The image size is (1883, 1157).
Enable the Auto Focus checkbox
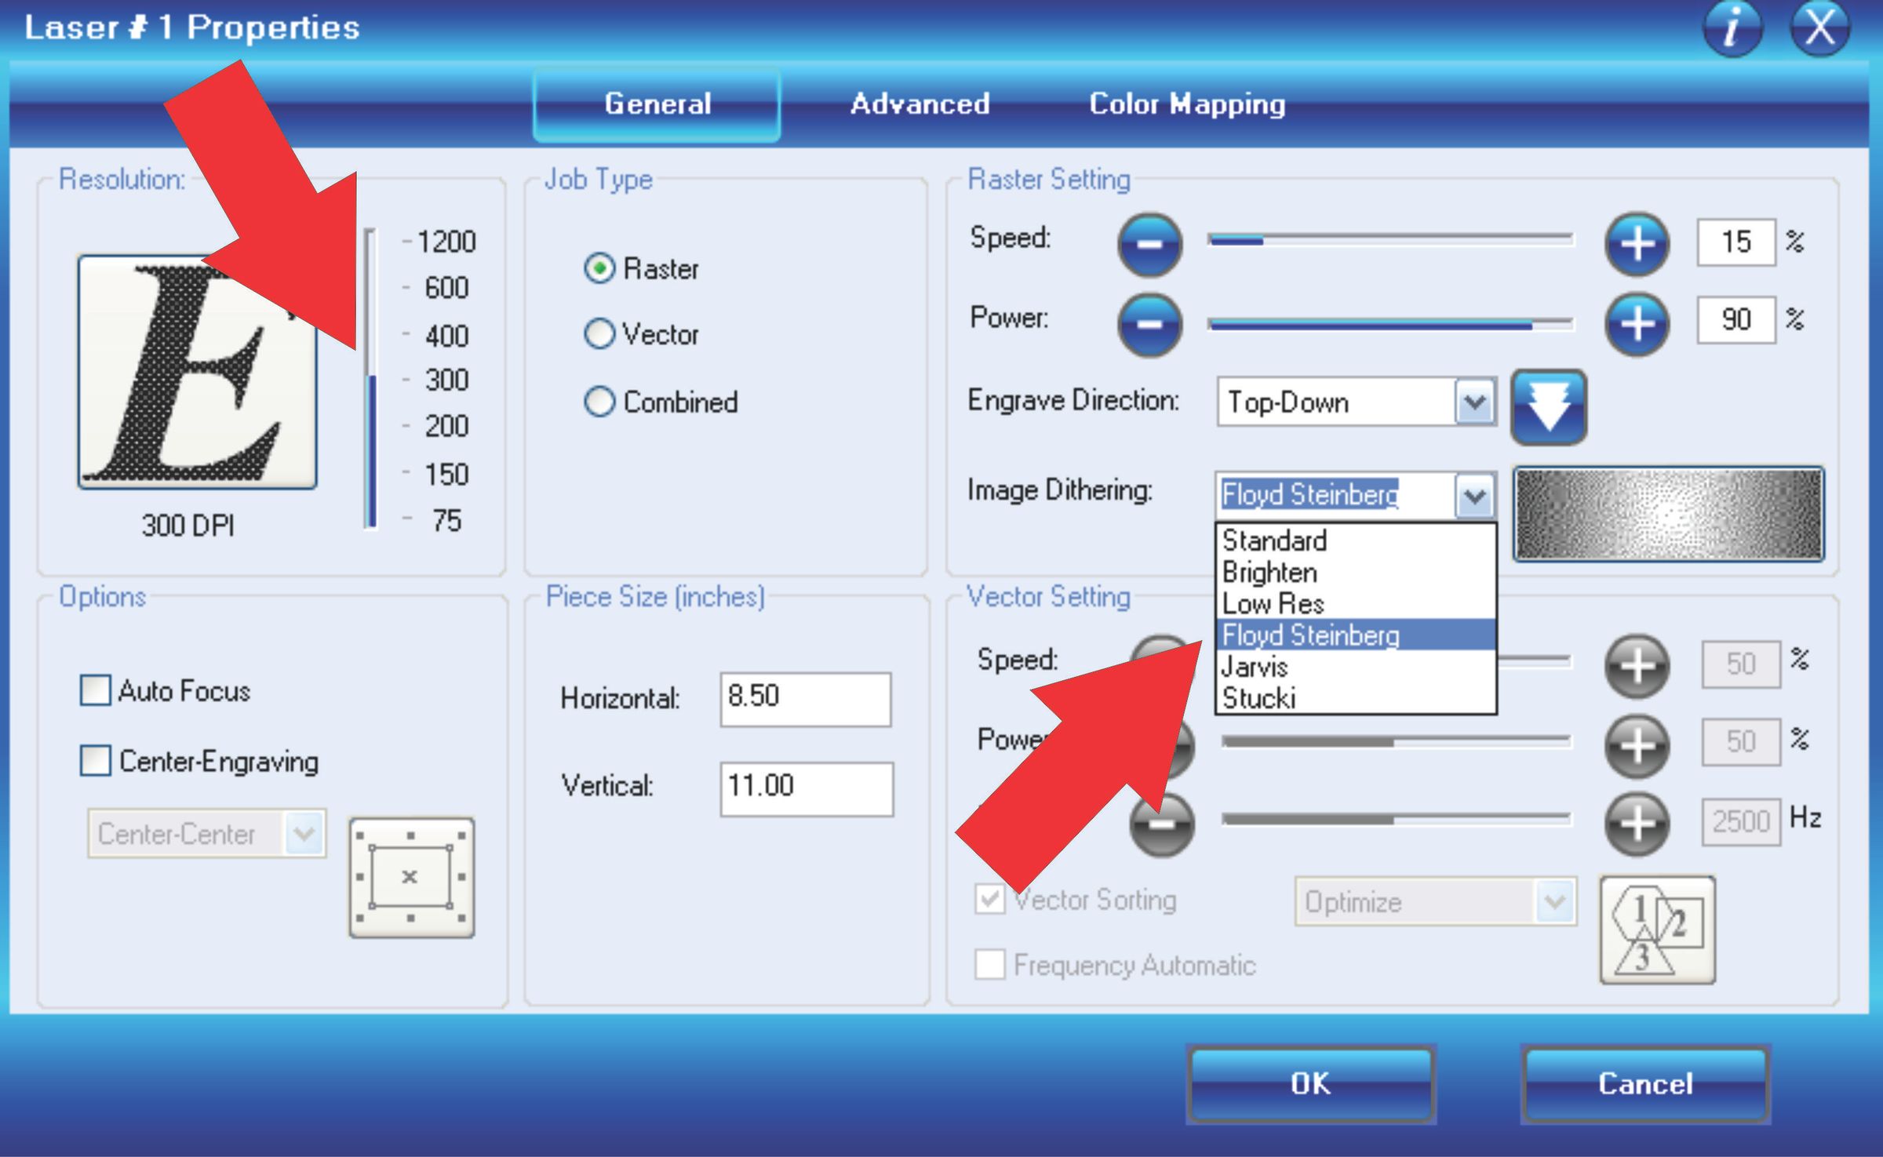96,691
